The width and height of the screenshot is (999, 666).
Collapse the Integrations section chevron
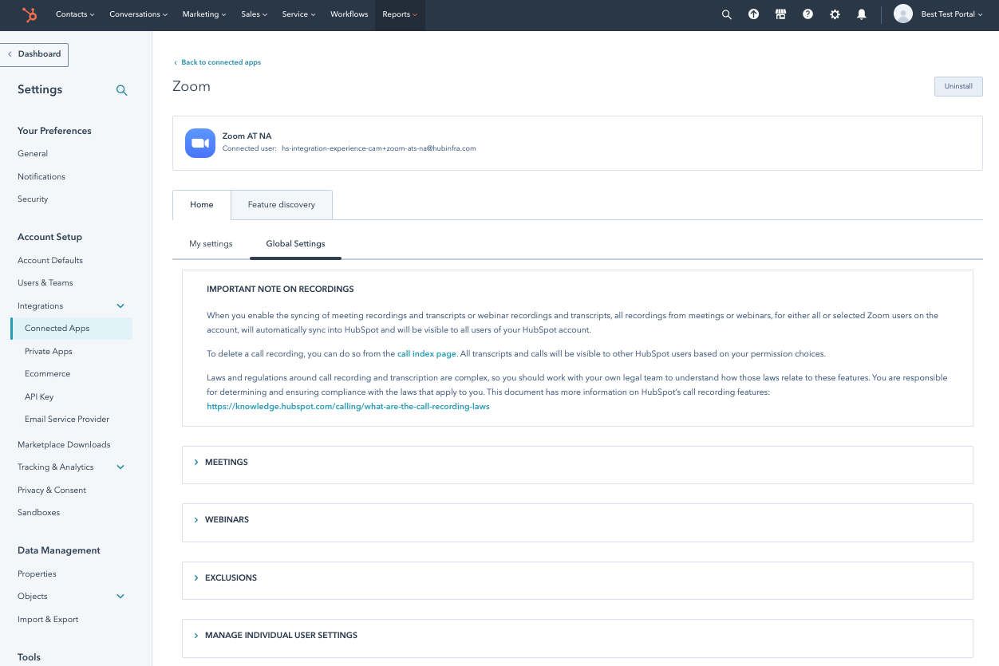coord(121,306)
